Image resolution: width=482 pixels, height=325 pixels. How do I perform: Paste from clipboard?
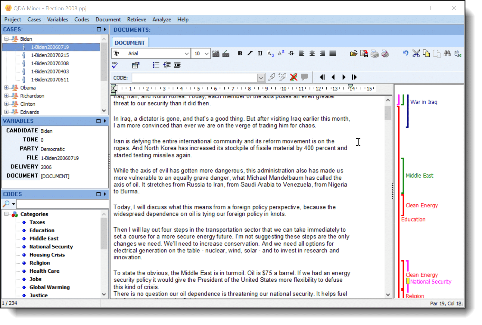[437, 54]
